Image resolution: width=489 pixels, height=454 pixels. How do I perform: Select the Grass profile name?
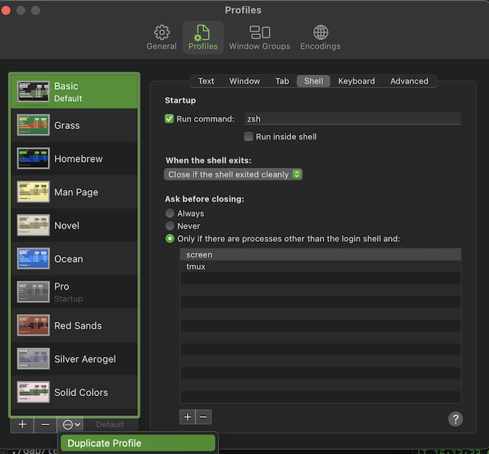click(67, 125)
